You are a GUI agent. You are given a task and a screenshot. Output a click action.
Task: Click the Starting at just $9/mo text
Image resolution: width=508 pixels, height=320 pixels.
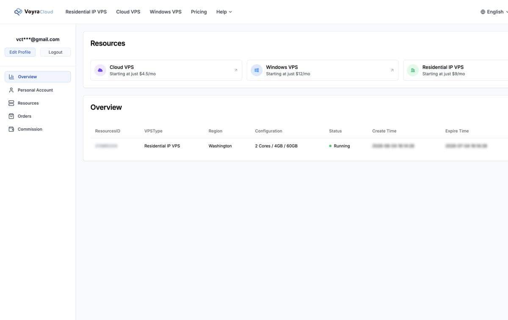pyautogui.click(x=444, y=74)
